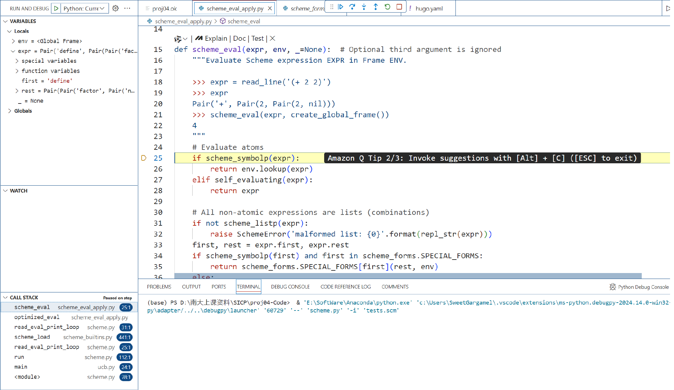Click the Step Over debug icon
Viewport: 674px width, 390px height.
click(x=352, y=7)
